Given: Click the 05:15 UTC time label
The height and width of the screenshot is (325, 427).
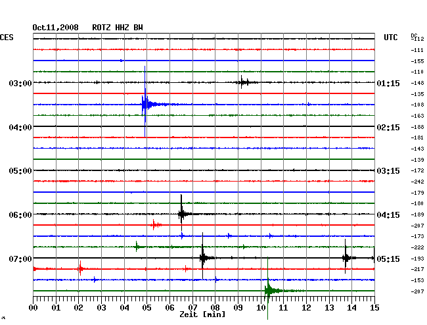Looking at the screenshot, I should [x=388, y=259].
